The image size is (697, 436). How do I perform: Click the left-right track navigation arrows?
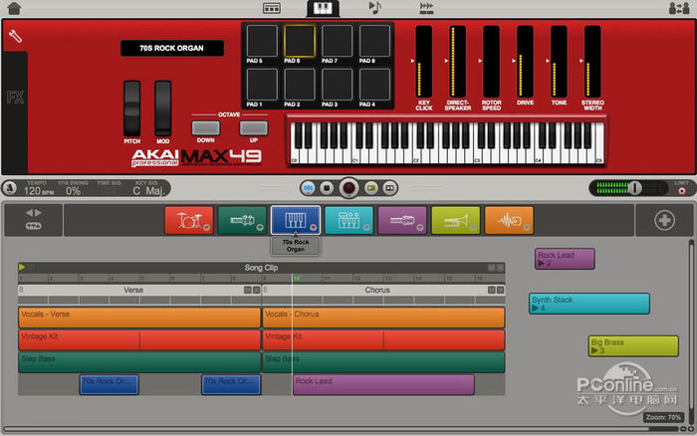pyautogui.click(x=33, y=213)
